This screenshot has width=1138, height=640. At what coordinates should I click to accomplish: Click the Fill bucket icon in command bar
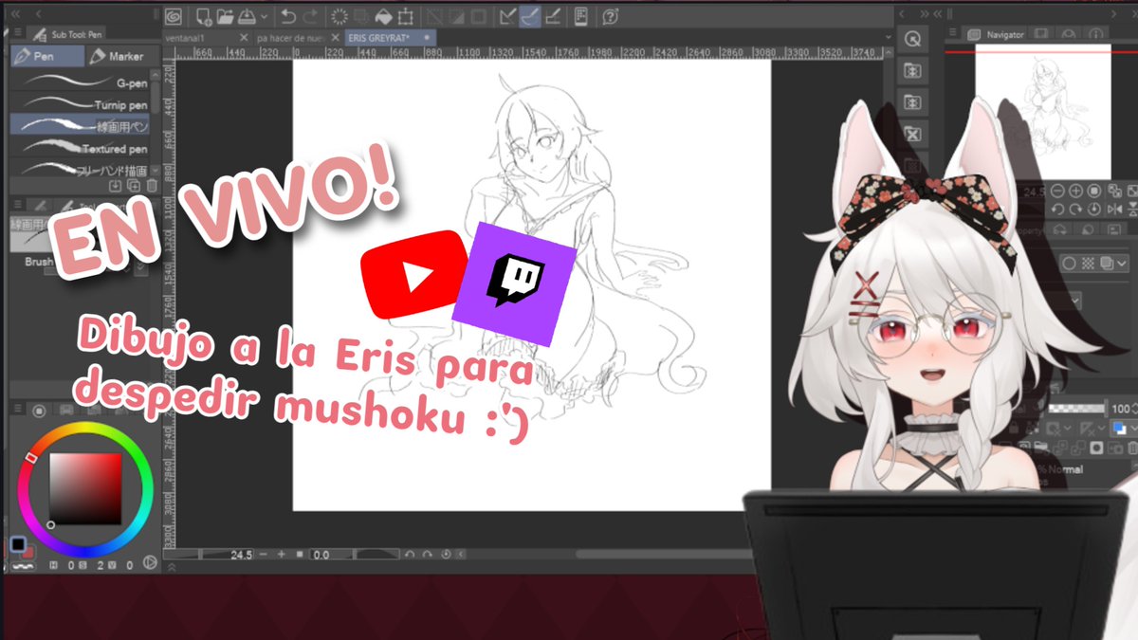click(384, 16)
